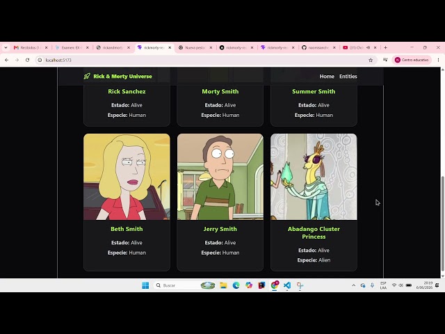Open the Wi-Fi network tray icon
The width and height of the screenshot is (445, 334).
[394, 285]
